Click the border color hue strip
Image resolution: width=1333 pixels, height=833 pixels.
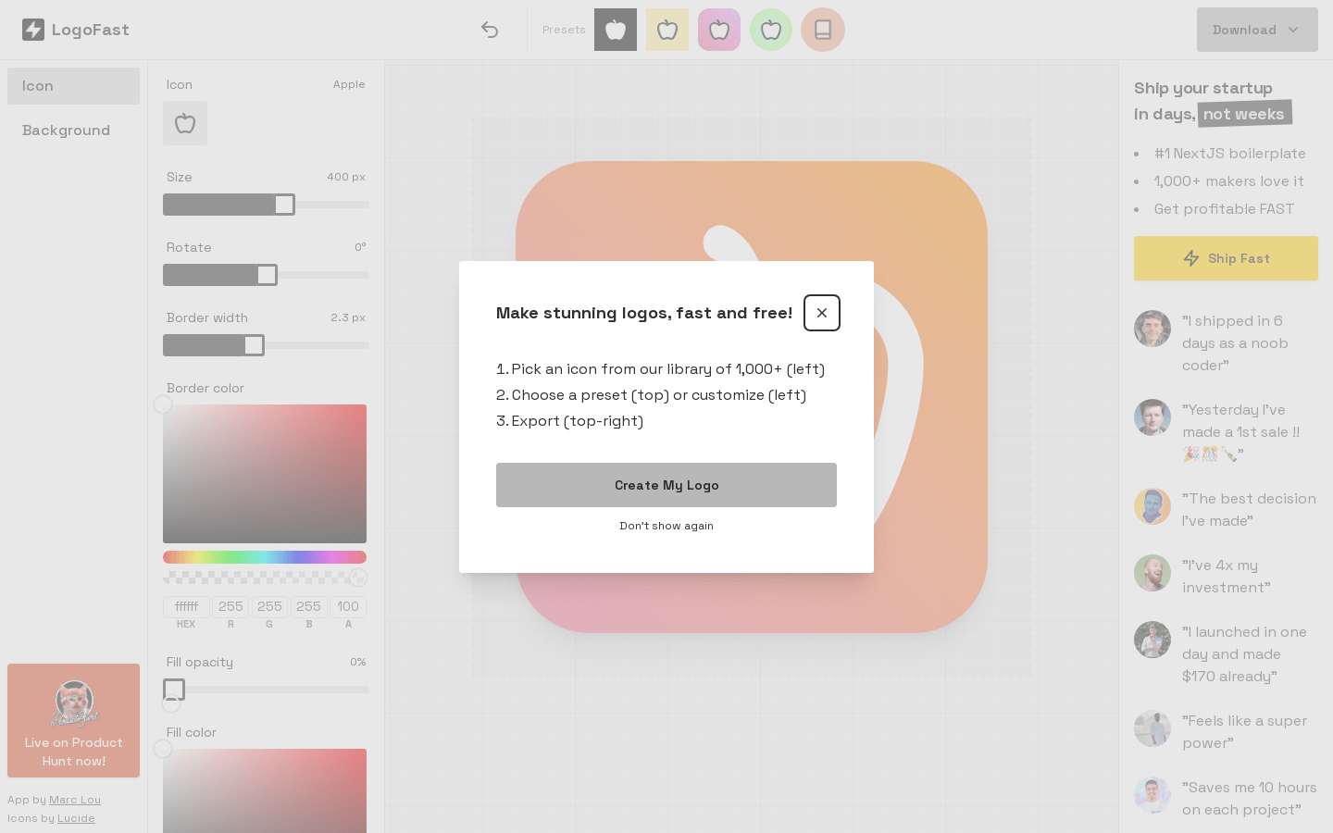(x=265, y=557)
